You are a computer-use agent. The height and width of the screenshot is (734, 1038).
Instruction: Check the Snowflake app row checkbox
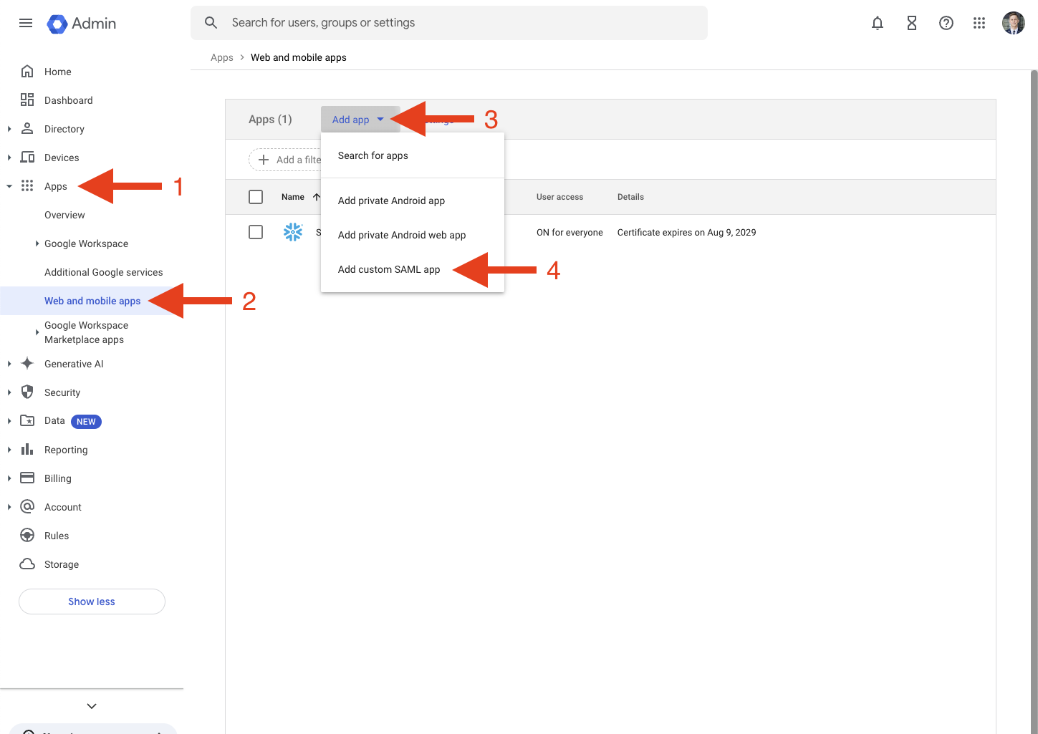tap(256, 232)
